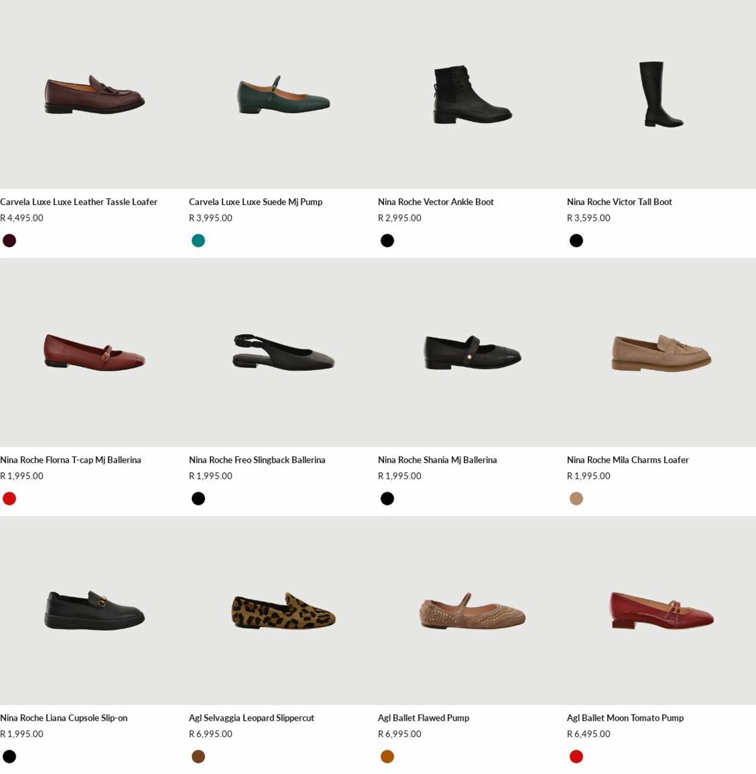The image size is (756, 774).
Task: View the studded Agl Ballet Flawed Pump image
Action: click(x=472, y=611)
